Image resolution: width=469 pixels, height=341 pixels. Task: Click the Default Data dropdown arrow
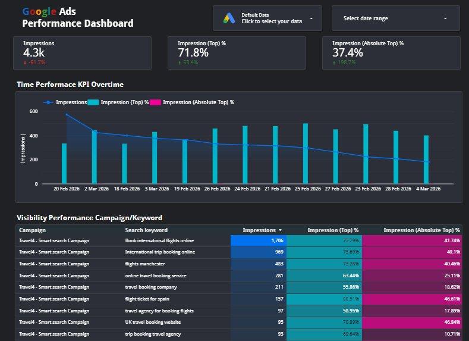click(311, 18)
